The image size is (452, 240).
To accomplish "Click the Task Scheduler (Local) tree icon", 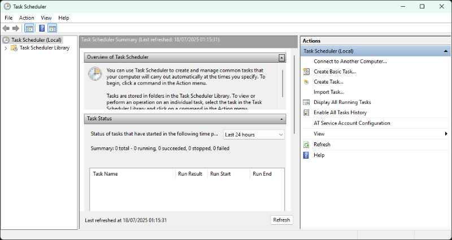I will 6,40.
